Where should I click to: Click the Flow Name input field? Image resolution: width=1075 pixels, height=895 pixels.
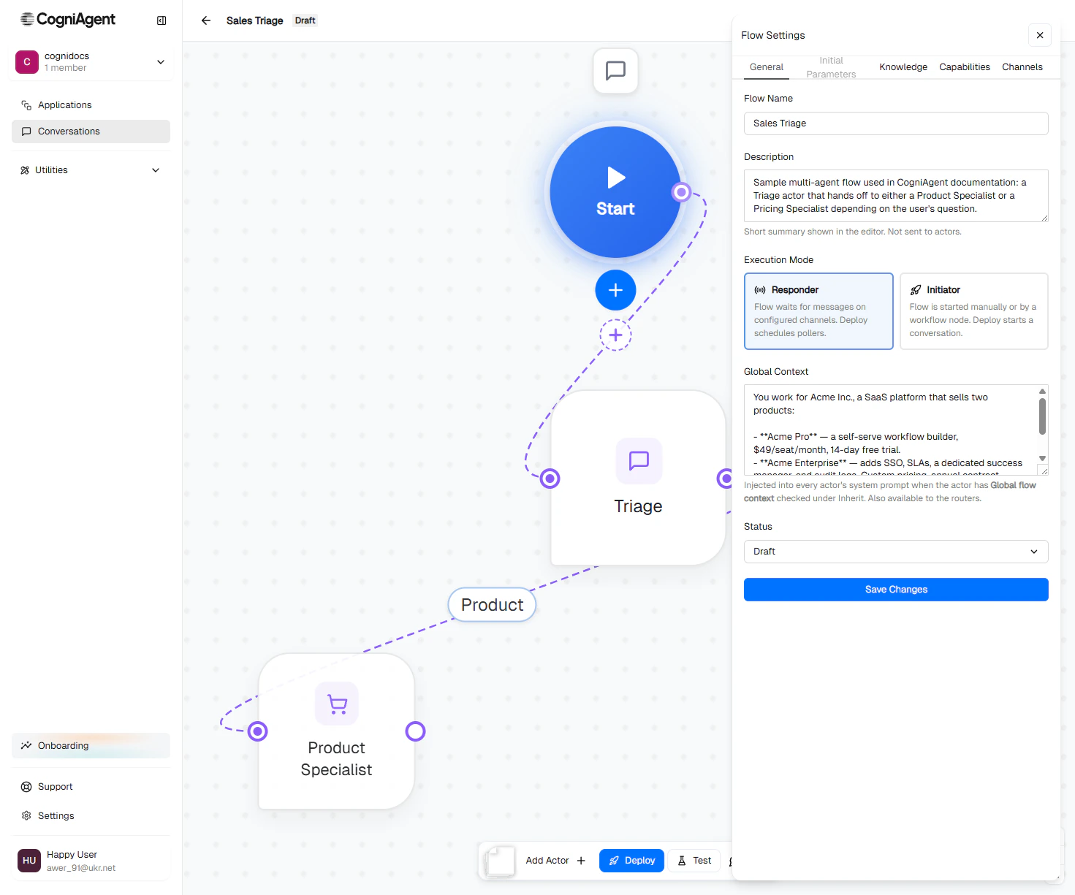(x=896, y=123)
